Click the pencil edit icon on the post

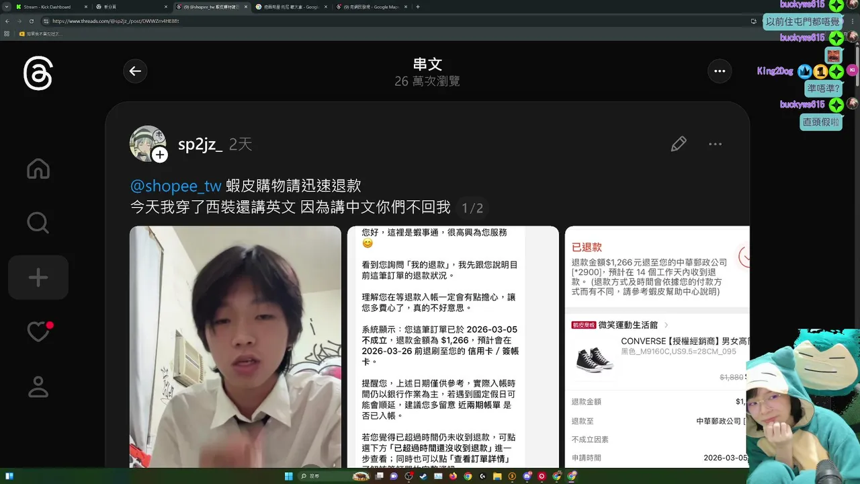[x=679, y=144]
